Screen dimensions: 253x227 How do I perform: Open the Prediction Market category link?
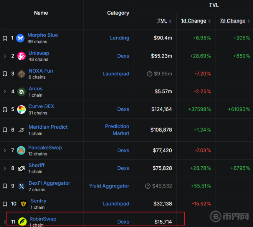pyautogui.click(x=117, y=130)
